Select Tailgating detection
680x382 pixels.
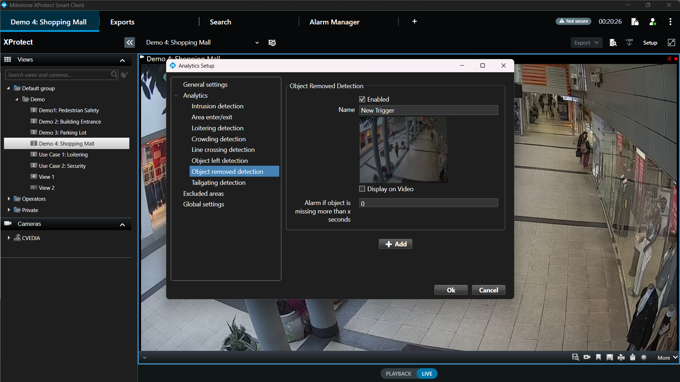pos(218,183)
